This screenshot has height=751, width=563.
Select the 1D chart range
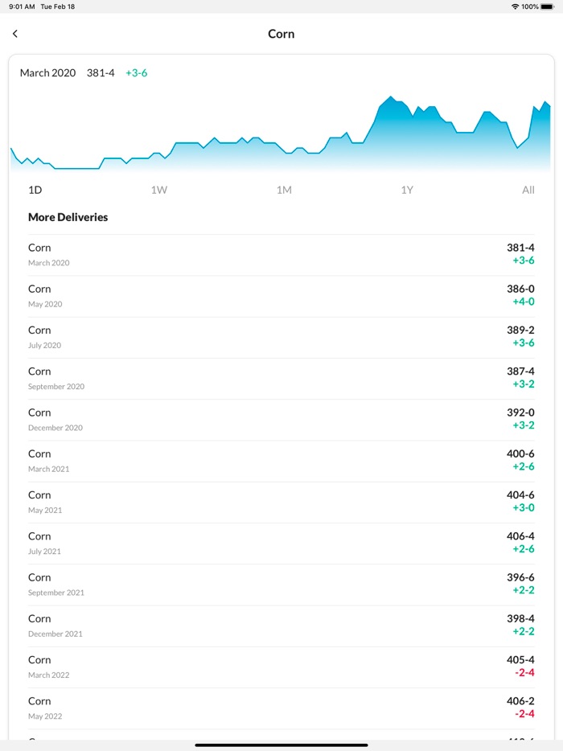(35, 191)
